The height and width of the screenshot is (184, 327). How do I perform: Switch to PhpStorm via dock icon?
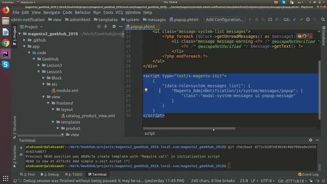(6, 54)
